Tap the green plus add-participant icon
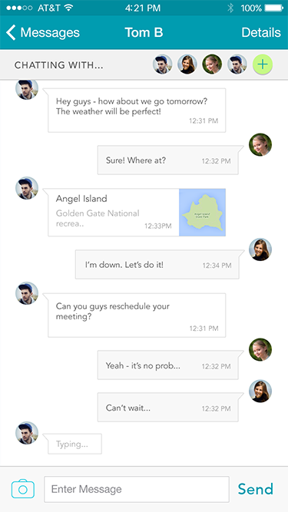Screen dimensions: 288x512 (x=263, y=64)
